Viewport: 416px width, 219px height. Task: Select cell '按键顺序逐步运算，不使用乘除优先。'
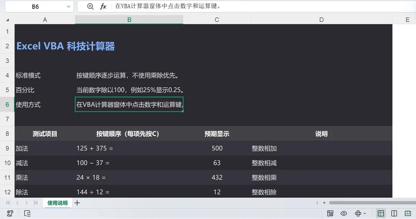tap(129, 75)
